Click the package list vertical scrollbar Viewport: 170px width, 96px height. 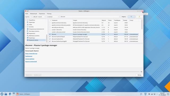point(142,24)
